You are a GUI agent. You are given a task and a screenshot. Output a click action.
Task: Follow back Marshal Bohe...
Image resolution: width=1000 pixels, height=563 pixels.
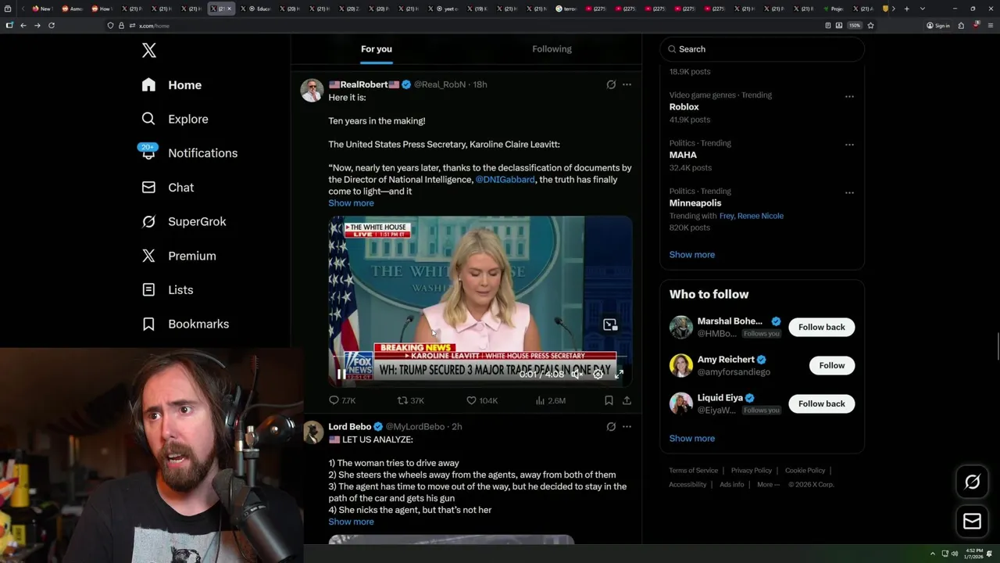coord(822,328)
